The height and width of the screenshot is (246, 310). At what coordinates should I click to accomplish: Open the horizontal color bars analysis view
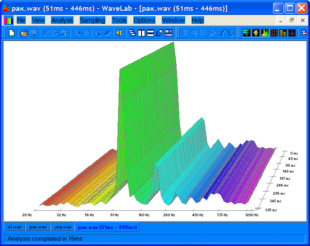point(246,33)
